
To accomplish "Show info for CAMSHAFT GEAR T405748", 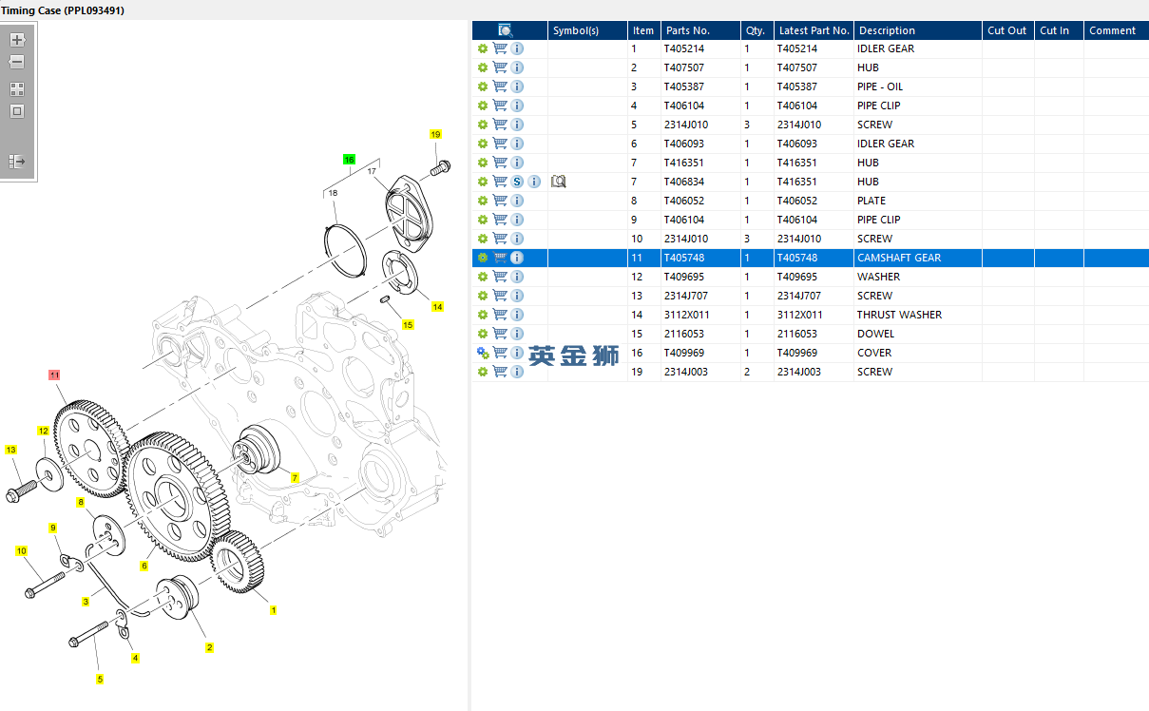I will (x=517, y=258).
